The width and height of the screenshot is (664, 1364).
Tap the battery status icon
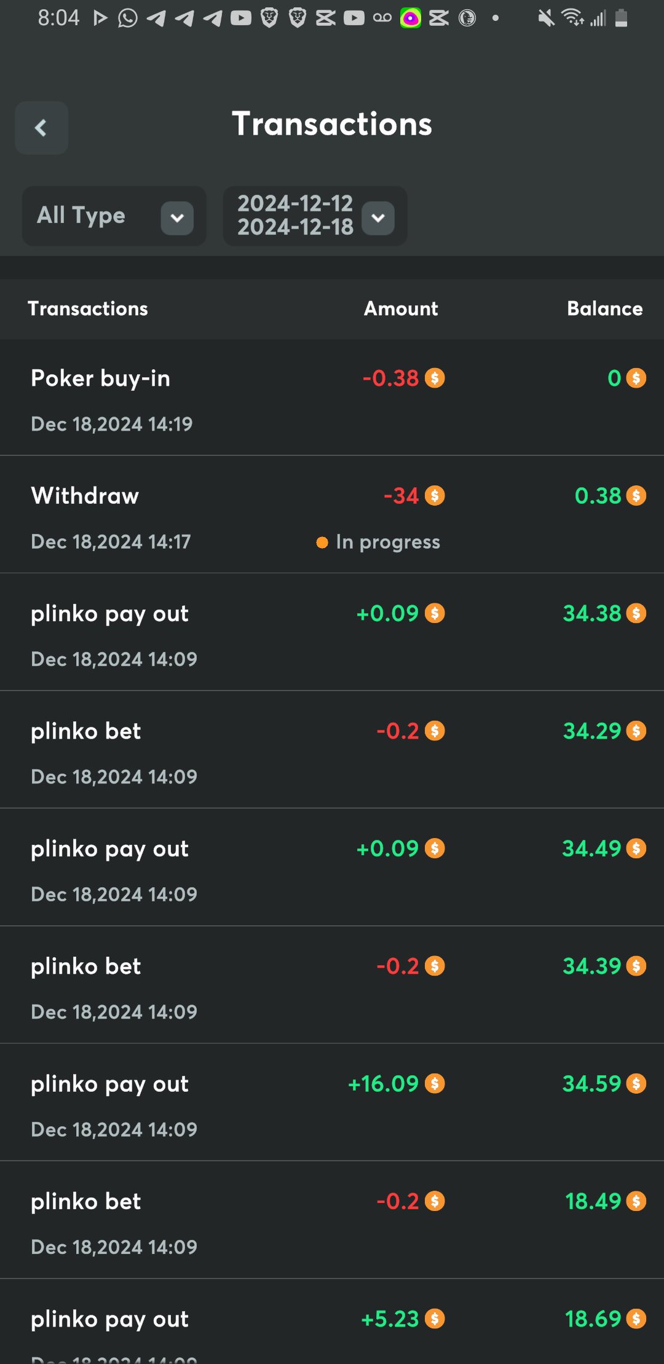click(622, 18)
